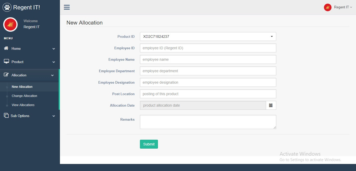The image size is (356, 171).
Task: Submit the allocation form
Action: [x=149, y=144]
